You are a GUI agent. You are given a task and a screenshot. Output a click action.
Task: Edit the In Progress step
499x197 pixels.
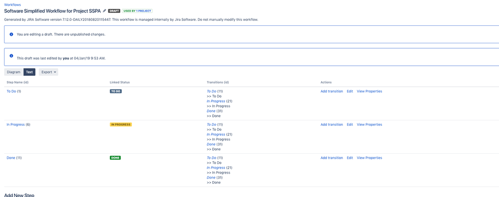pyautogui.click(x=350, y=124)
